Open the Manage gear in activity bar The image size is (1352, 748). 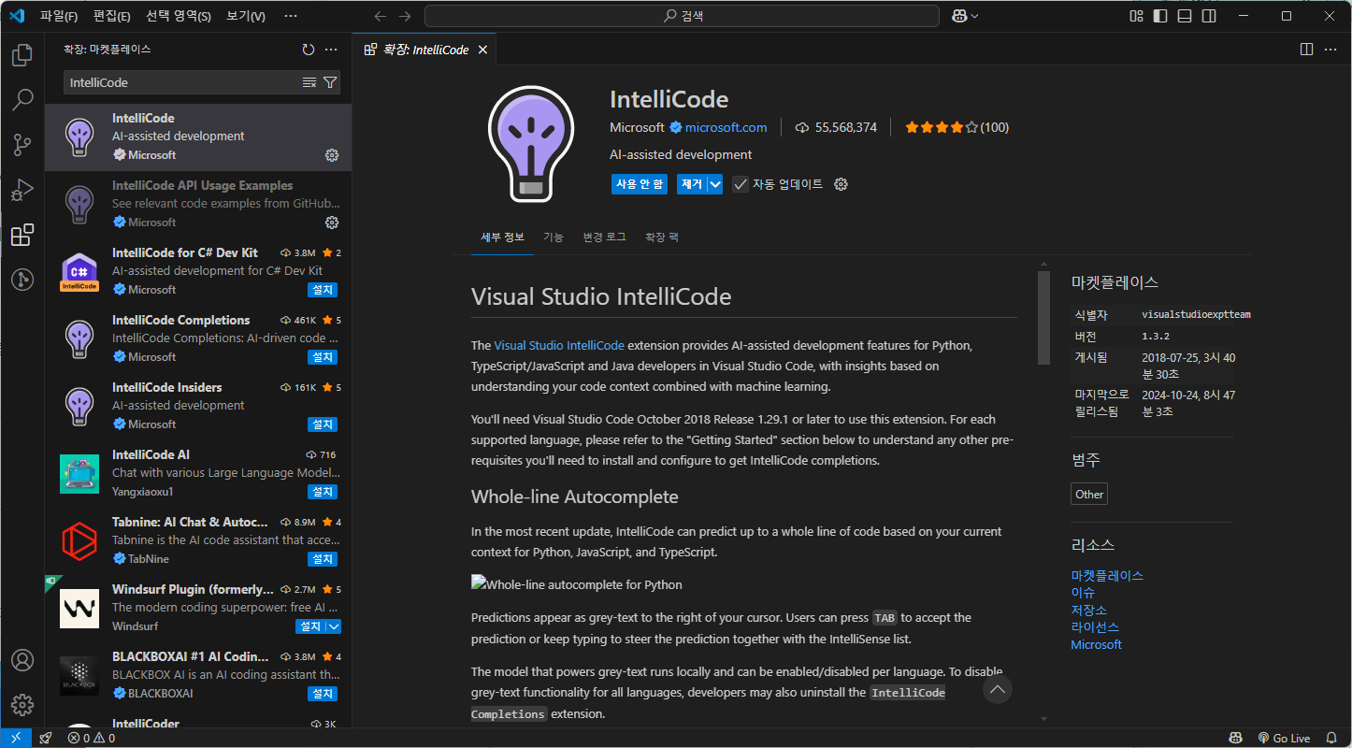coord(22,705)
